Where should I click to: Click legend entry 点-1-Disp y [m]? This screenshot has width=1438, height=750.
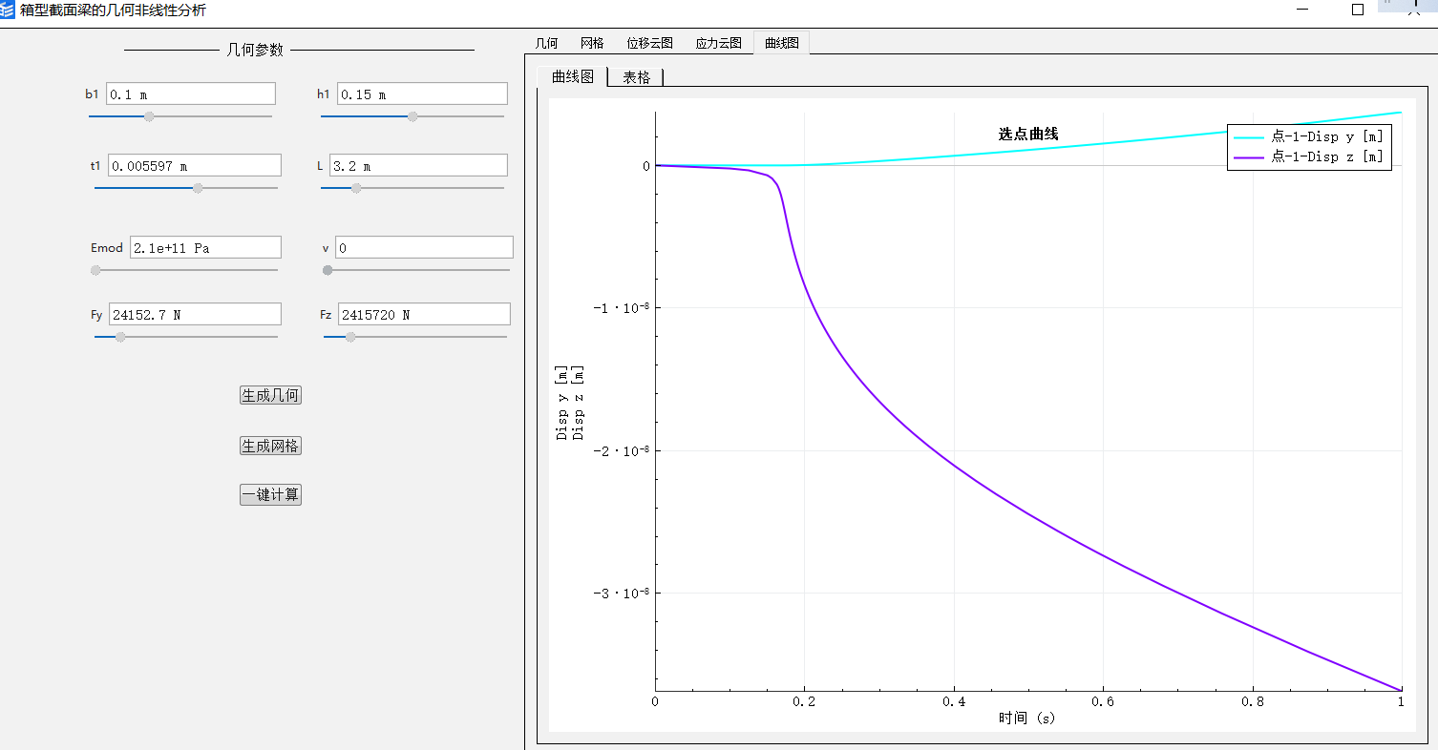(x=1308, y=137)
